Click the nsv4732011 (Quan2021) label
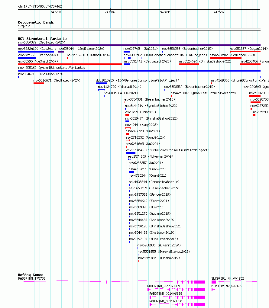 tap(148, 169)
